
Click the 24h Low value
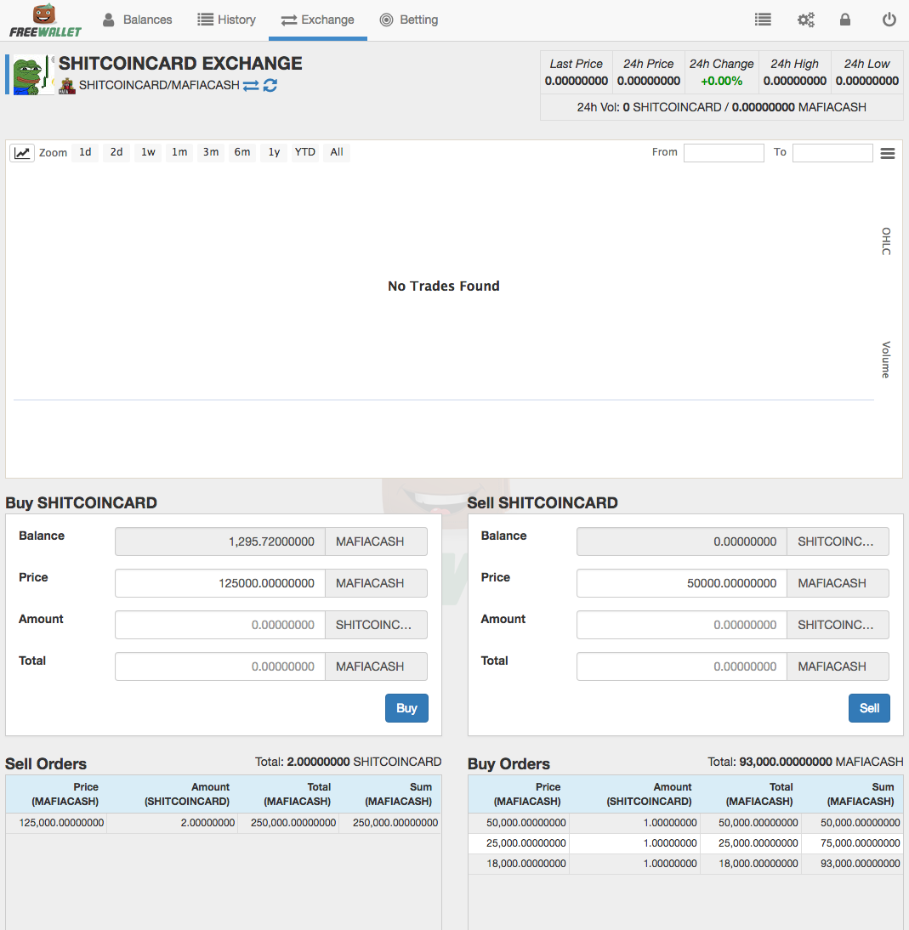click(x=866, y=82)
